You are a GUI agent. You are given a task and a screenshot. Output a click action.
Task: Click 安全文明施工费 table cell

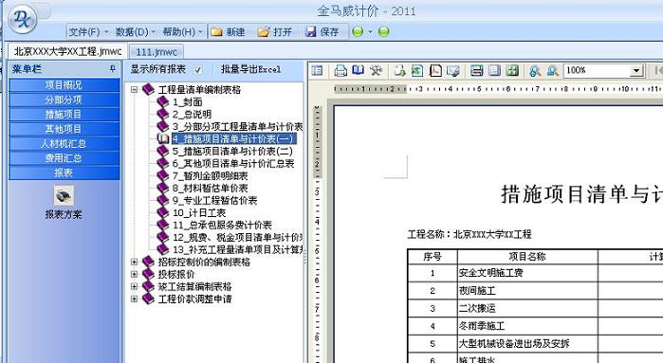click(x=527, y=273)
